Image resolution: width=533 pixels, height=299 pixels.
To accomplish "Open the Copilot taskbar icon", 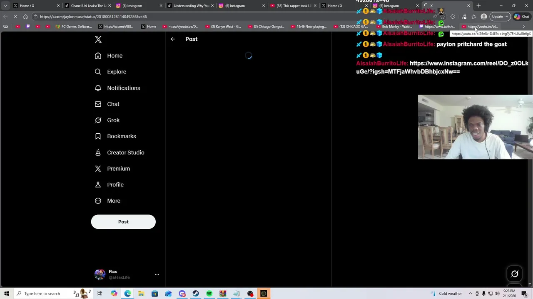I will 114,294.
